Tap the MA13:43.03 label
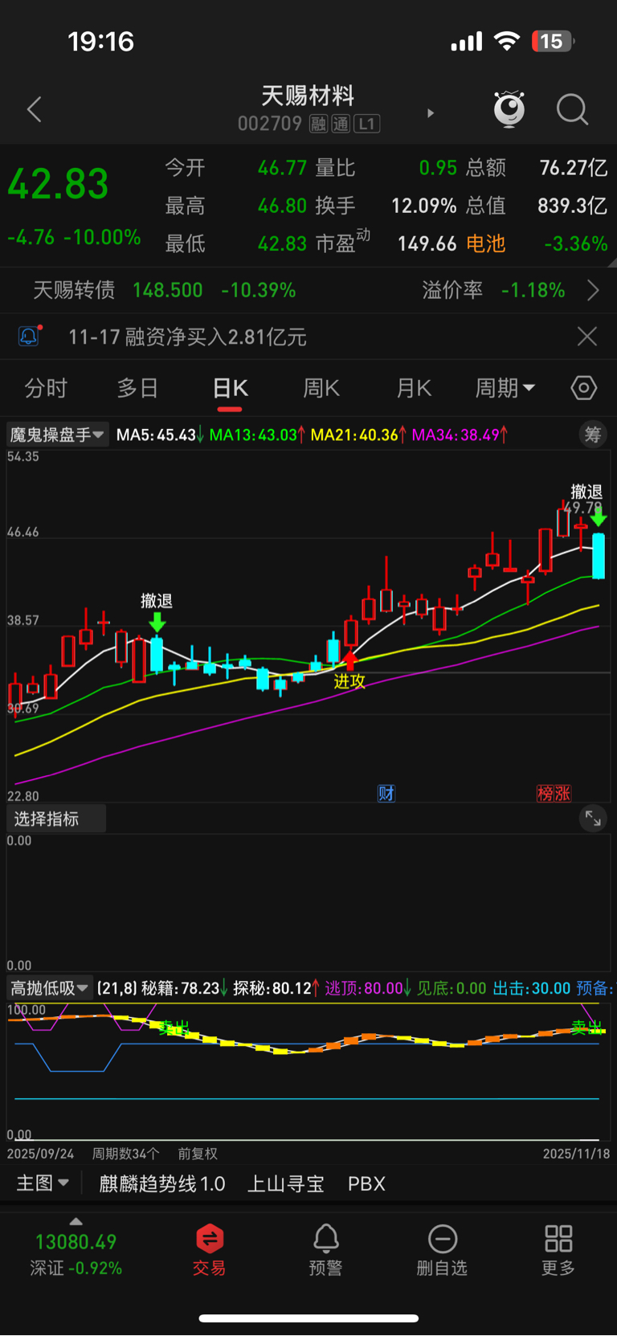This screenshot has height=1336, width=617. (x=256, y=435)
